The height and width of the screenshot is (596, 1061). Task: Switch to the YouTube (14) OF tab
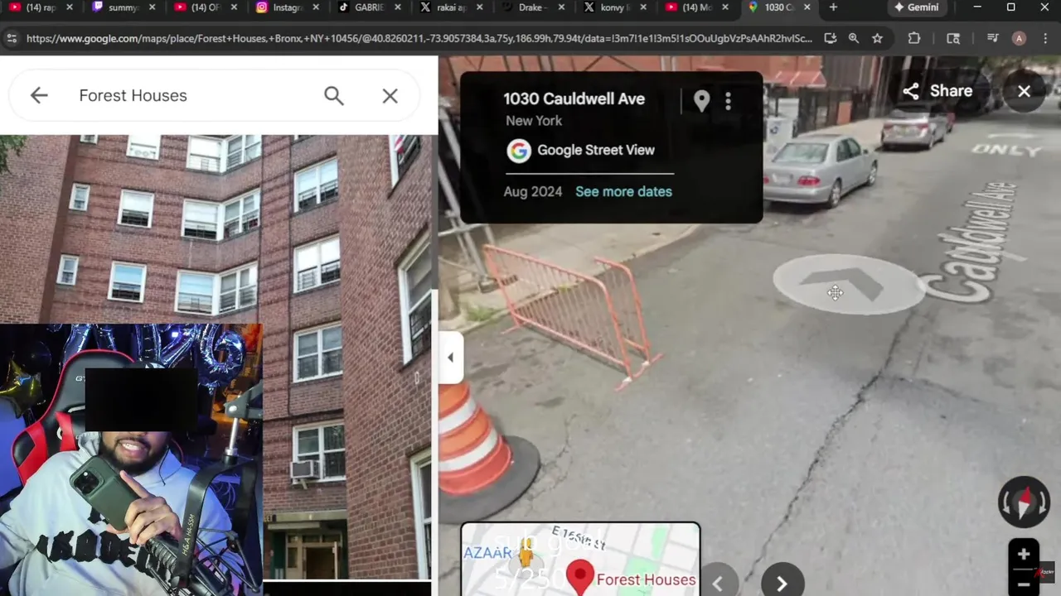click(x=203, y=7)
